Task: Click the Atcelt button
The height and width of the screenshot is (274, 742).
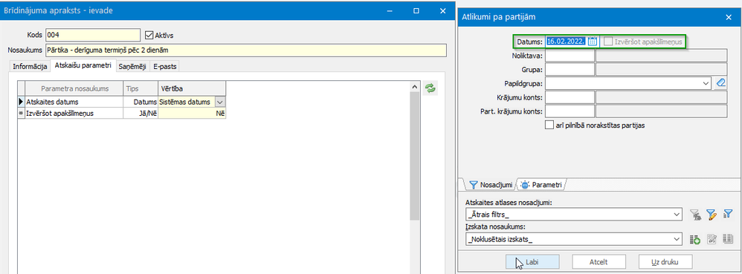Action: point(599,261)
